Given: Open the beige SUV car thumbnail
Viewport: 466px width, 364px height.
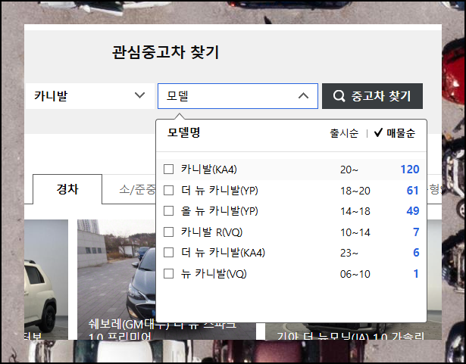Looking at the screenshot, I should [x=46, y=280].
